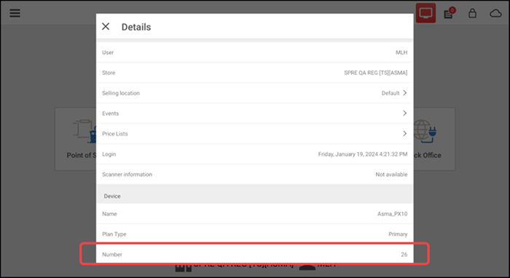Click the Device section header
Viewport: 510px width, 278px height.
[x=255, y=194]
